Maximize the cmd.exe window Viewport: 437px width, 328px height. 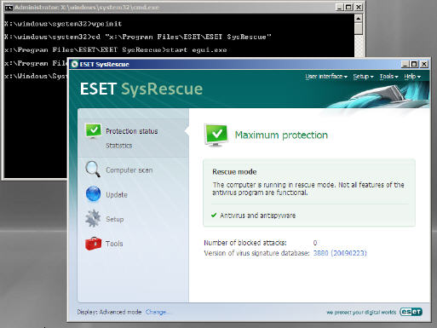point(348,7)
